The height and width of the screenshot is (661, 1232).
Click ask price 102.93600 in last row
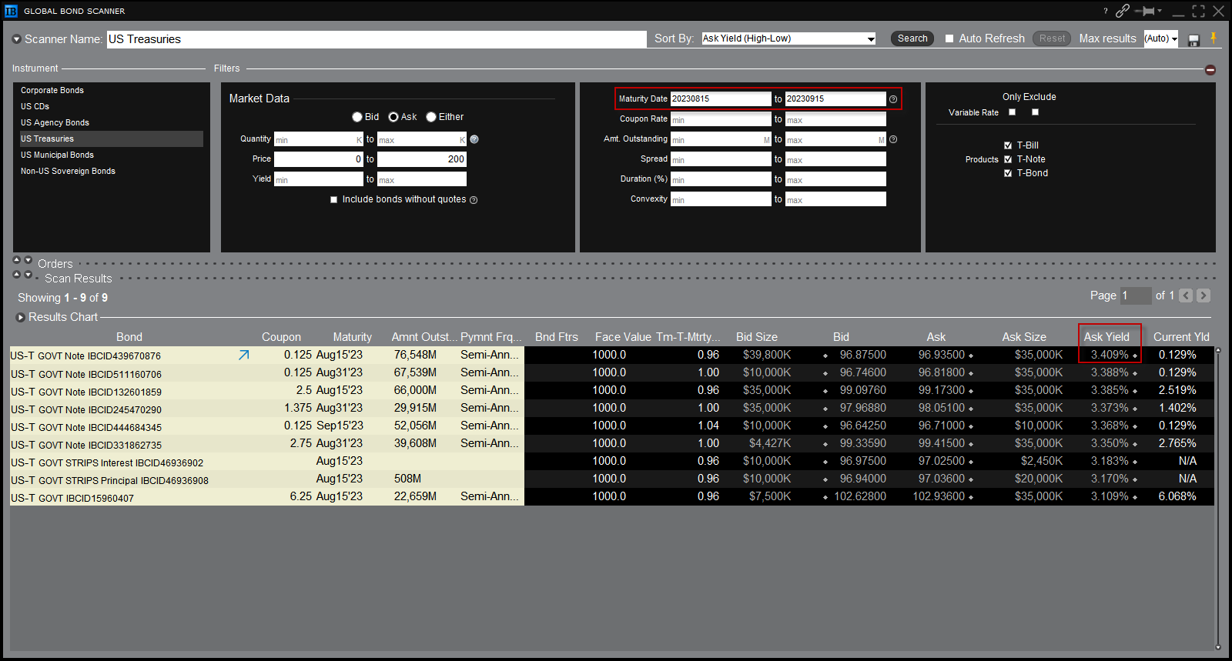pyautogui.click(x=939, y=496)
